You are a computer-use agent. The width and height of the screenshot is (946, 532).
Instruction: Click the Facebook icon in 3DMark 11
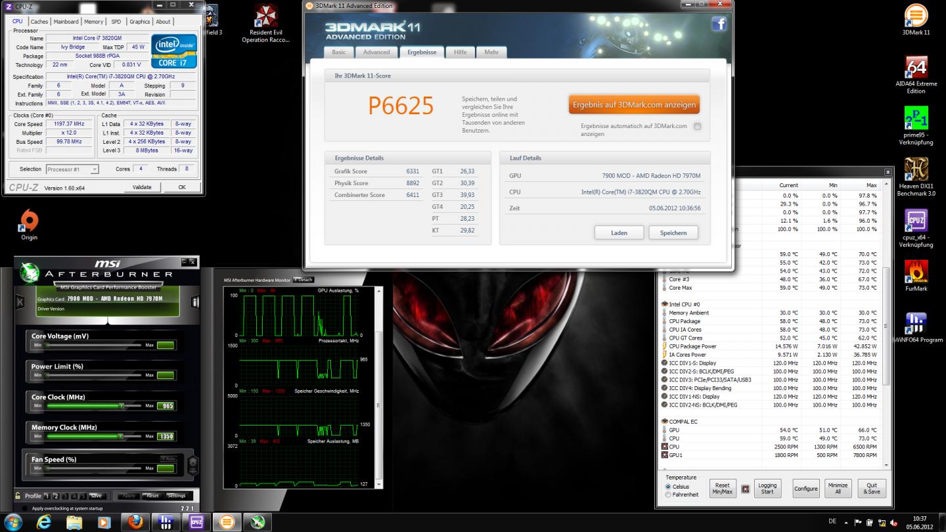coord(718,24)
